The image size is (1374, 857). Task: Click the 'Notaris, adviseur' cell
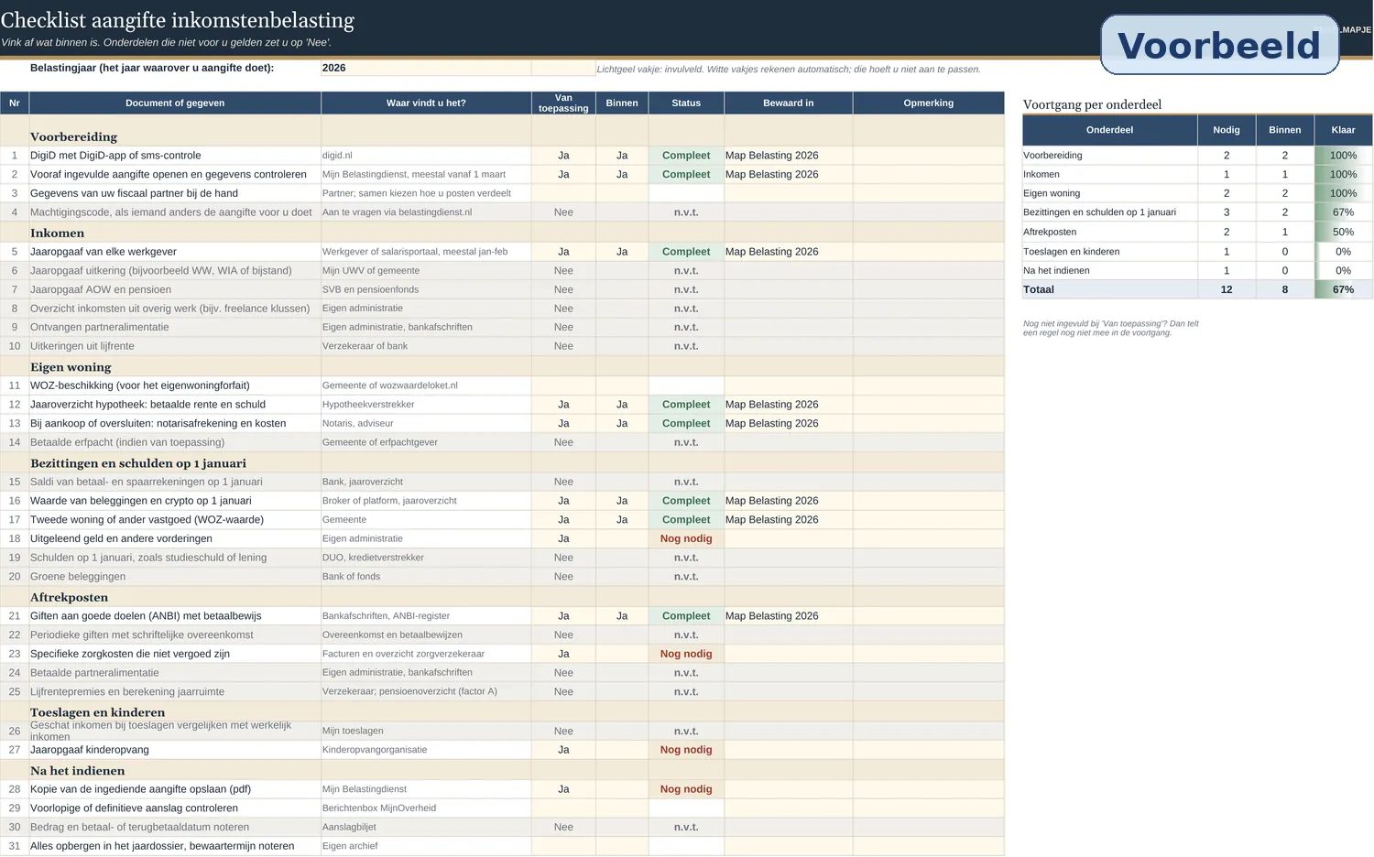click(426, 423)
